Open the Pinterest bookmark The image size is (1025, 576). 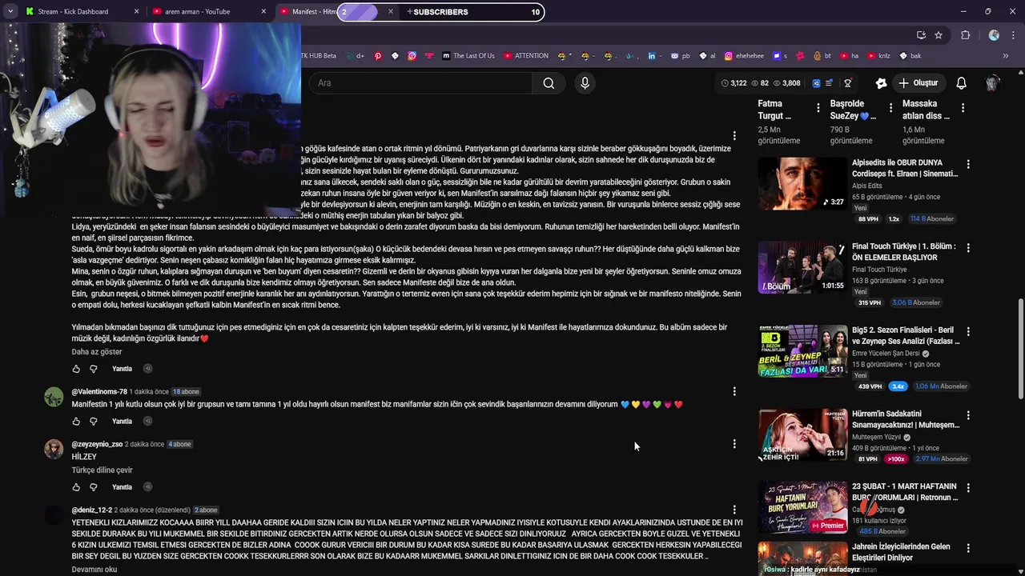tap(378, 56)
